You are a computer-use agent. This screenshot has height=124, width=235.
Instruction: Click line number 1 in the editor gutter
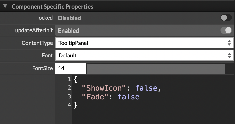point(69,79)
